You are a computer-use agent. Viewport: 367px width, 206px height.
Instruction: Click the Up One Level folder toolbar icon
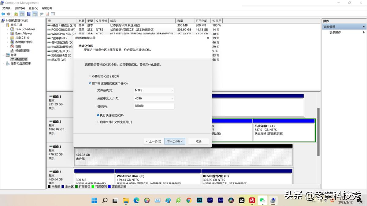coord(16,14)
